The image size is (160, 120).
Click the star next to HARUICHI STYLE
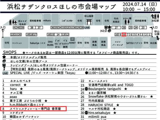pos(118,105)
